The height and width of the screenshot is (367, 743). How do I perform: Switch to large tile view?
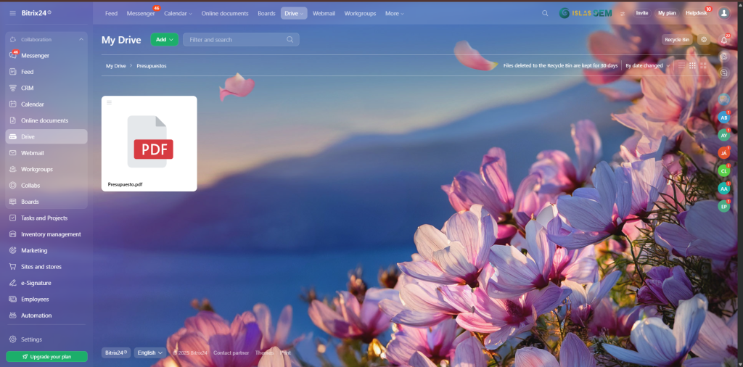(x=703, y=65)
